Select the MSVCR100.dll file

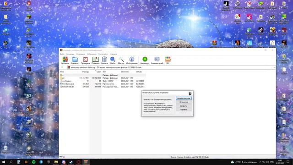[x=103, y=87]
